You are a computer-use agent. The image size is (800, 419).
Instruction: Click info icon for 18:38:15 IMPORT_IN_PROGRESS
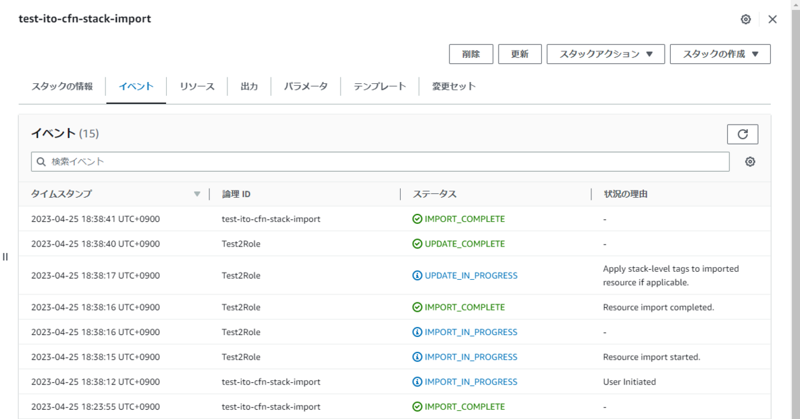click(x=417, y=357)
